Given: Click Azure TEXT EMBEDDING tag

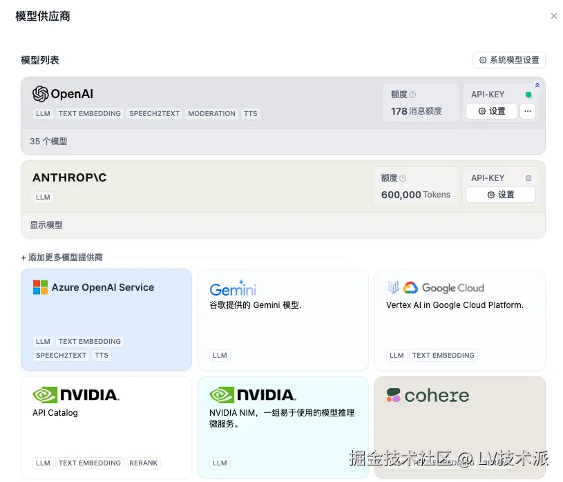Looking at the screenshot, I should 90,341.
